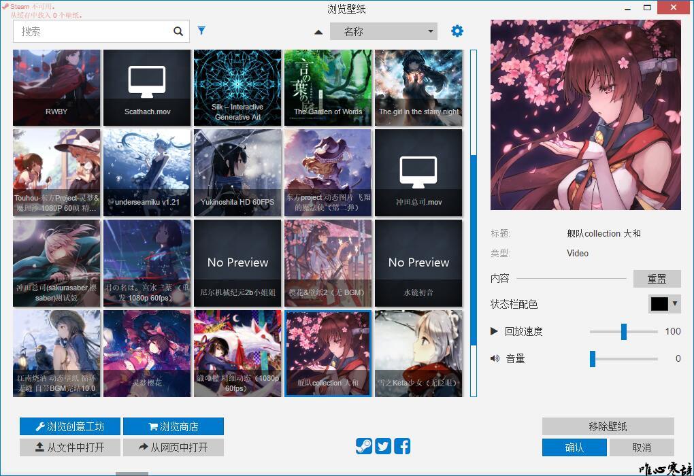The height and width of the screenshot is (476, 694).
Task: Click the playback speed play icon
Action: click(494, 331)
